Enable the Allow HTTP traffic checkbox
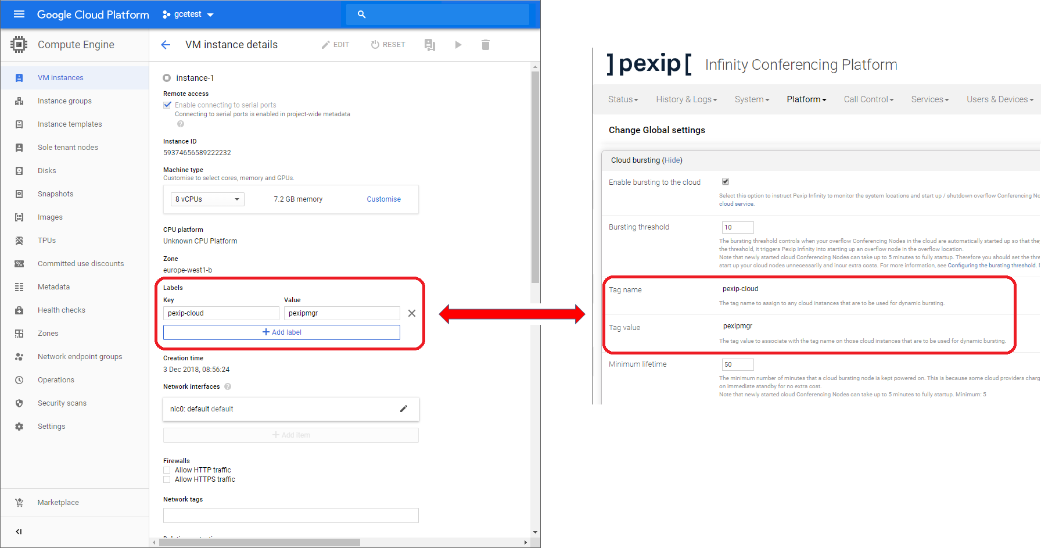1041x548 pixels. [167, 470]
